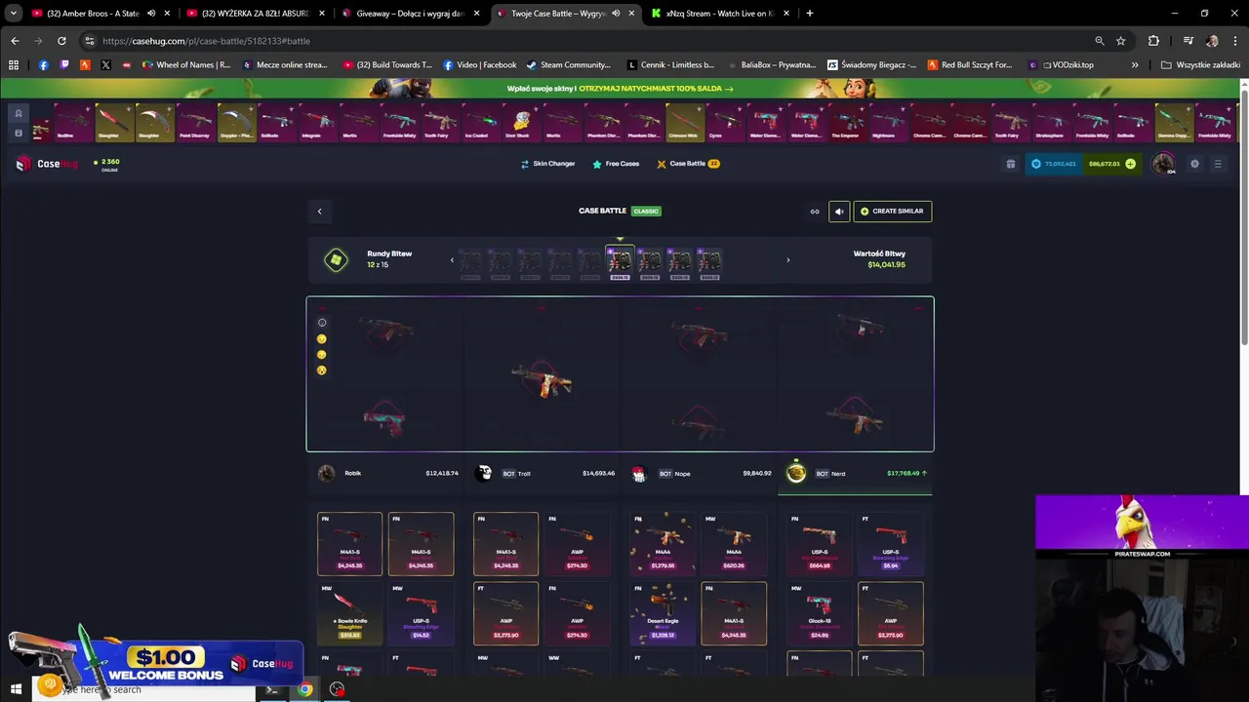Open the OBS icon in the taskbar
The image size is (1249, 702).
click(337, 689)
